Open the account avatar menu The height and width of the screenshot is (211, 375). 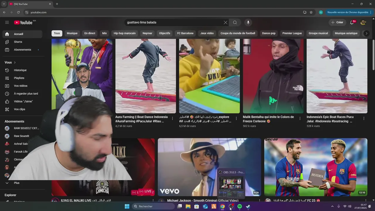(363, 23)
